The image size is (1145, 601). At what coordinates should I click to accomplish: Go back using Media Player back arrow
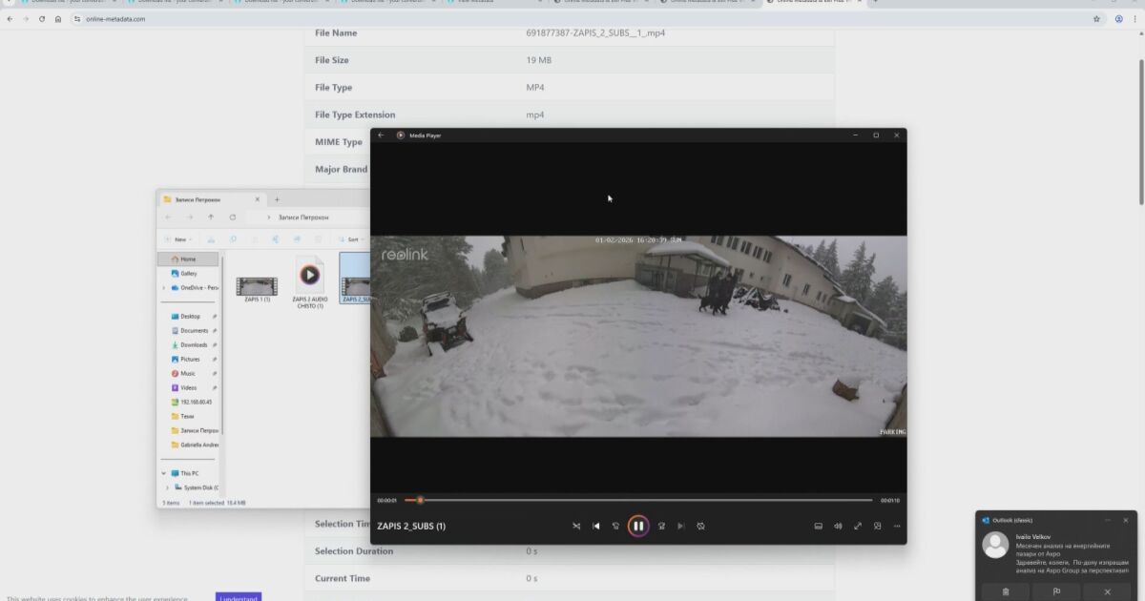(381, 135)
